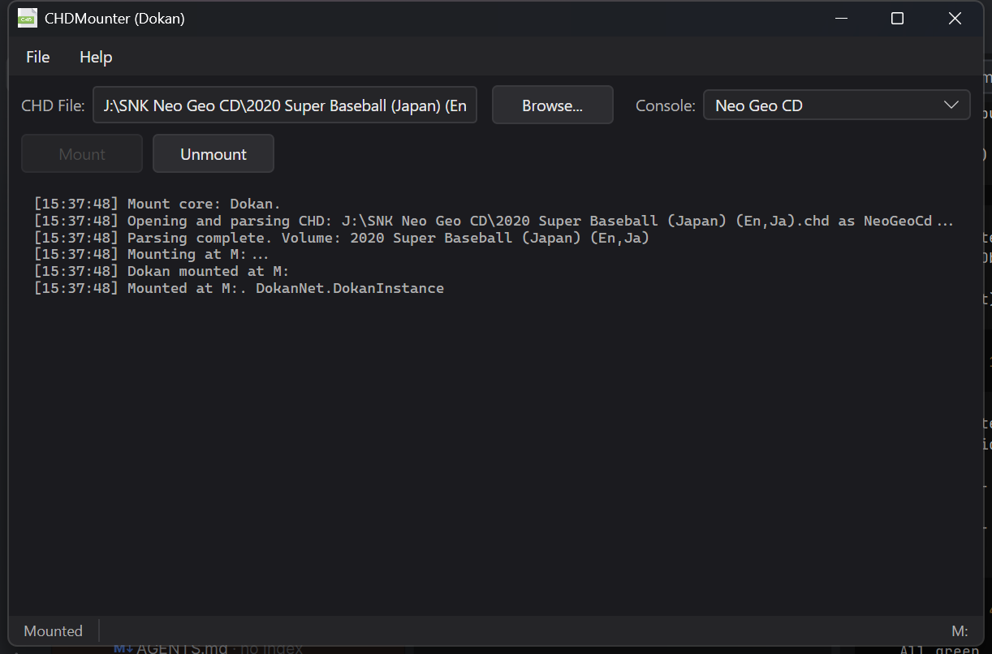Viewport: 992px width, 654px height.
Task: Click the 'CHD File:' label
Action: (53, 105)
